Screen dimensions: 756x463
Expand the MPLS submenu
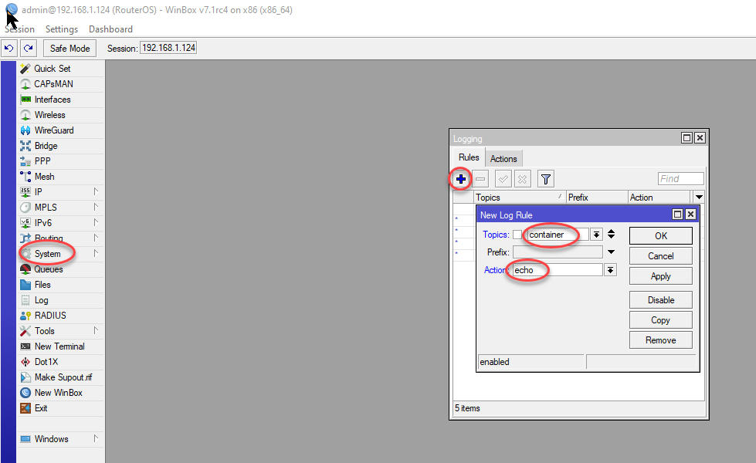pyautogui.click(x=96, y=207)
